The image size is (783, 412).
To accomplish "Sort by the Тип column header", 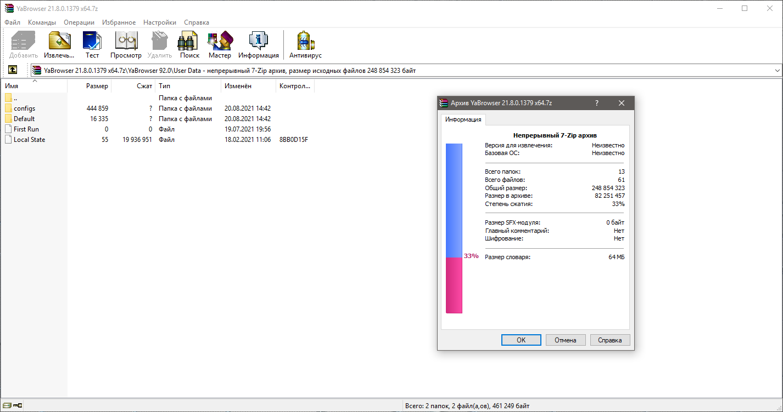I will click(x=188, y=86).
